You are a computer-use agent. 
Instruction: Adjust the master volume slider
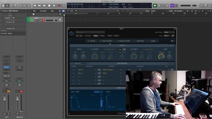point(188,6)
